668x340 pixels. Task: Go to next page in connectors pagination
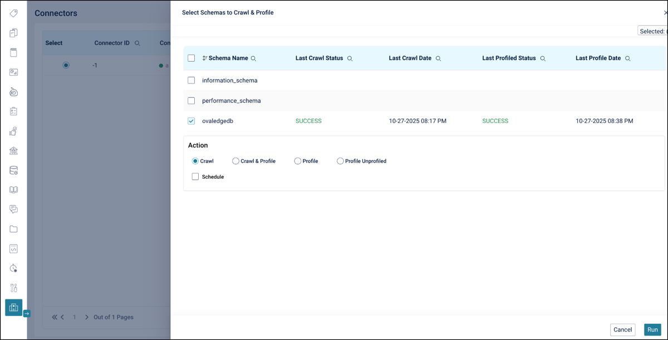87,317
